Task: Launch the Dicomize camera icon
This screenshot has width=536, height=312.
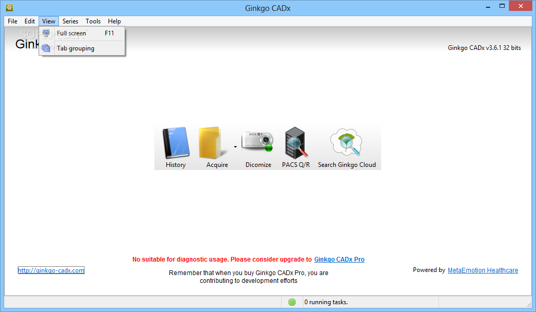Action: pyautogui.click(x=258, y=141)
